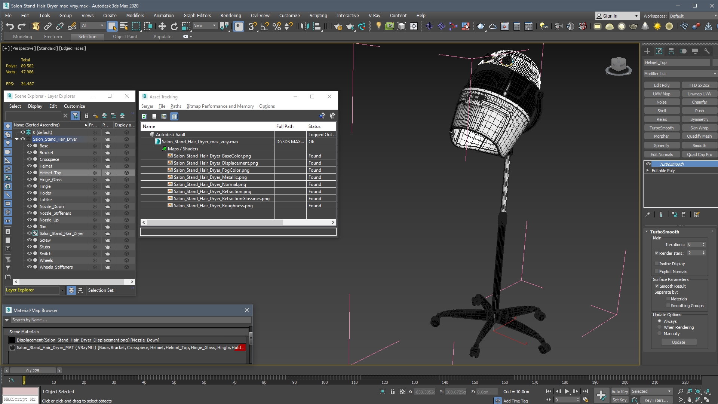Switch Asset Tracking to table view icon

tap(175, 116)
